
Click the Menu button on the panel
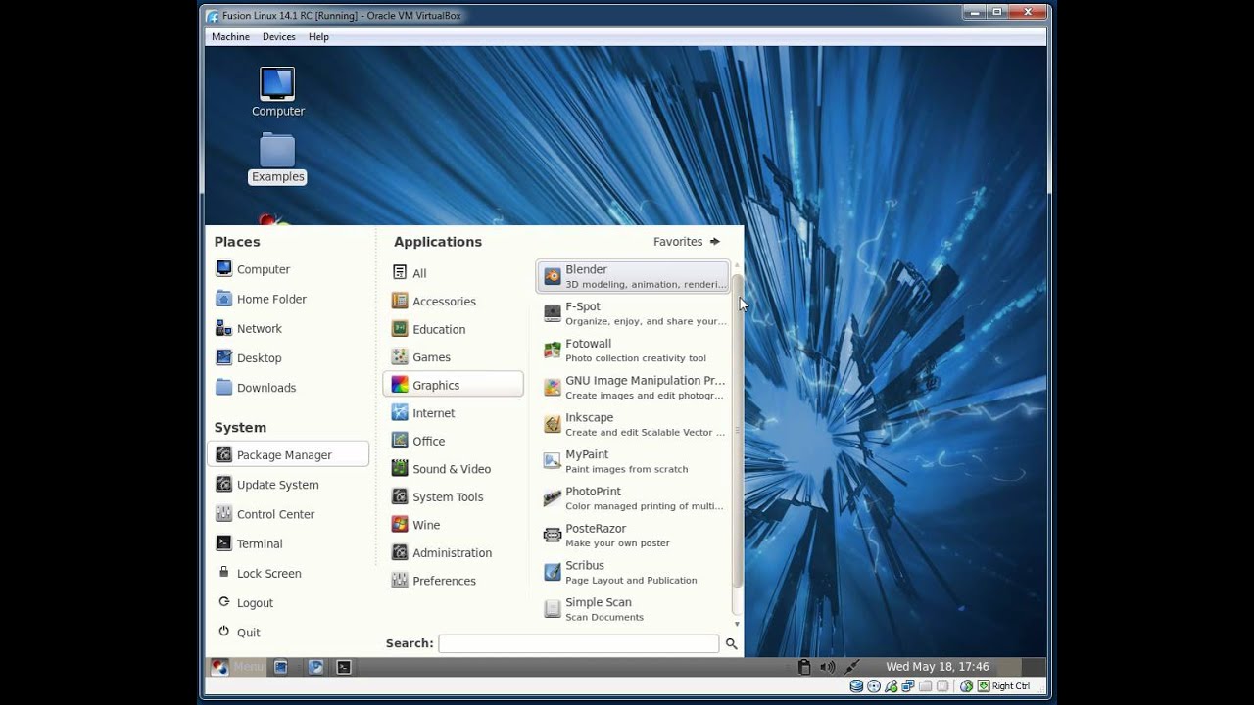tap(237, 667)
